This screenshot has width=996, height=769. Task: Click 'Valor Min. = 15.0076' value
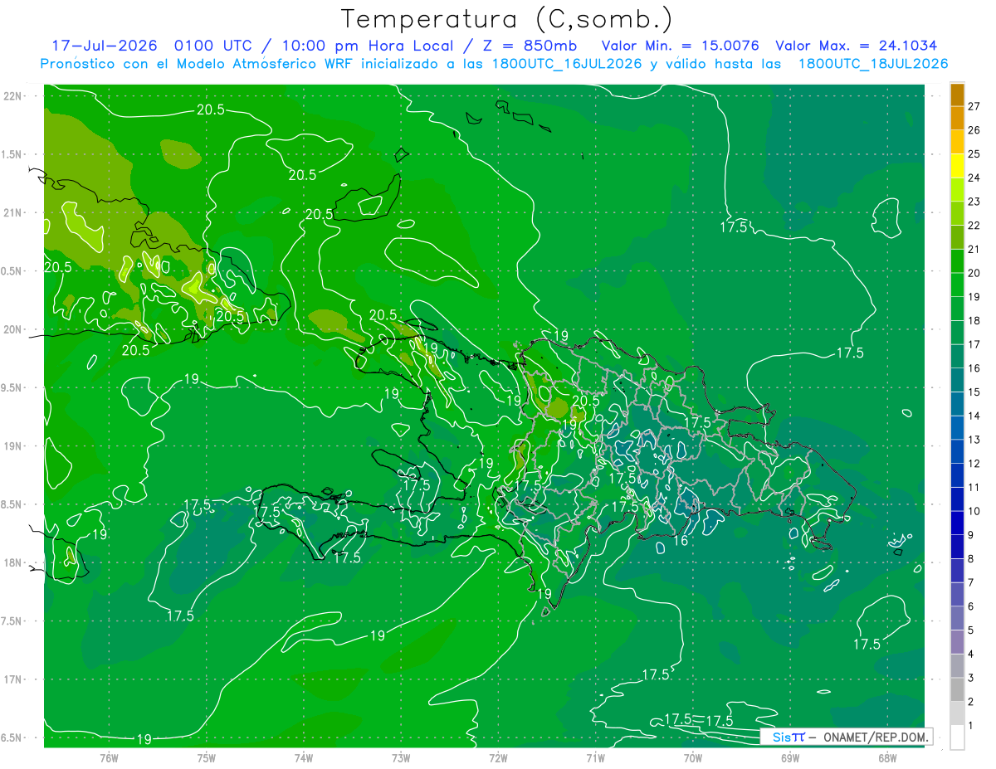tap(680, 46)
